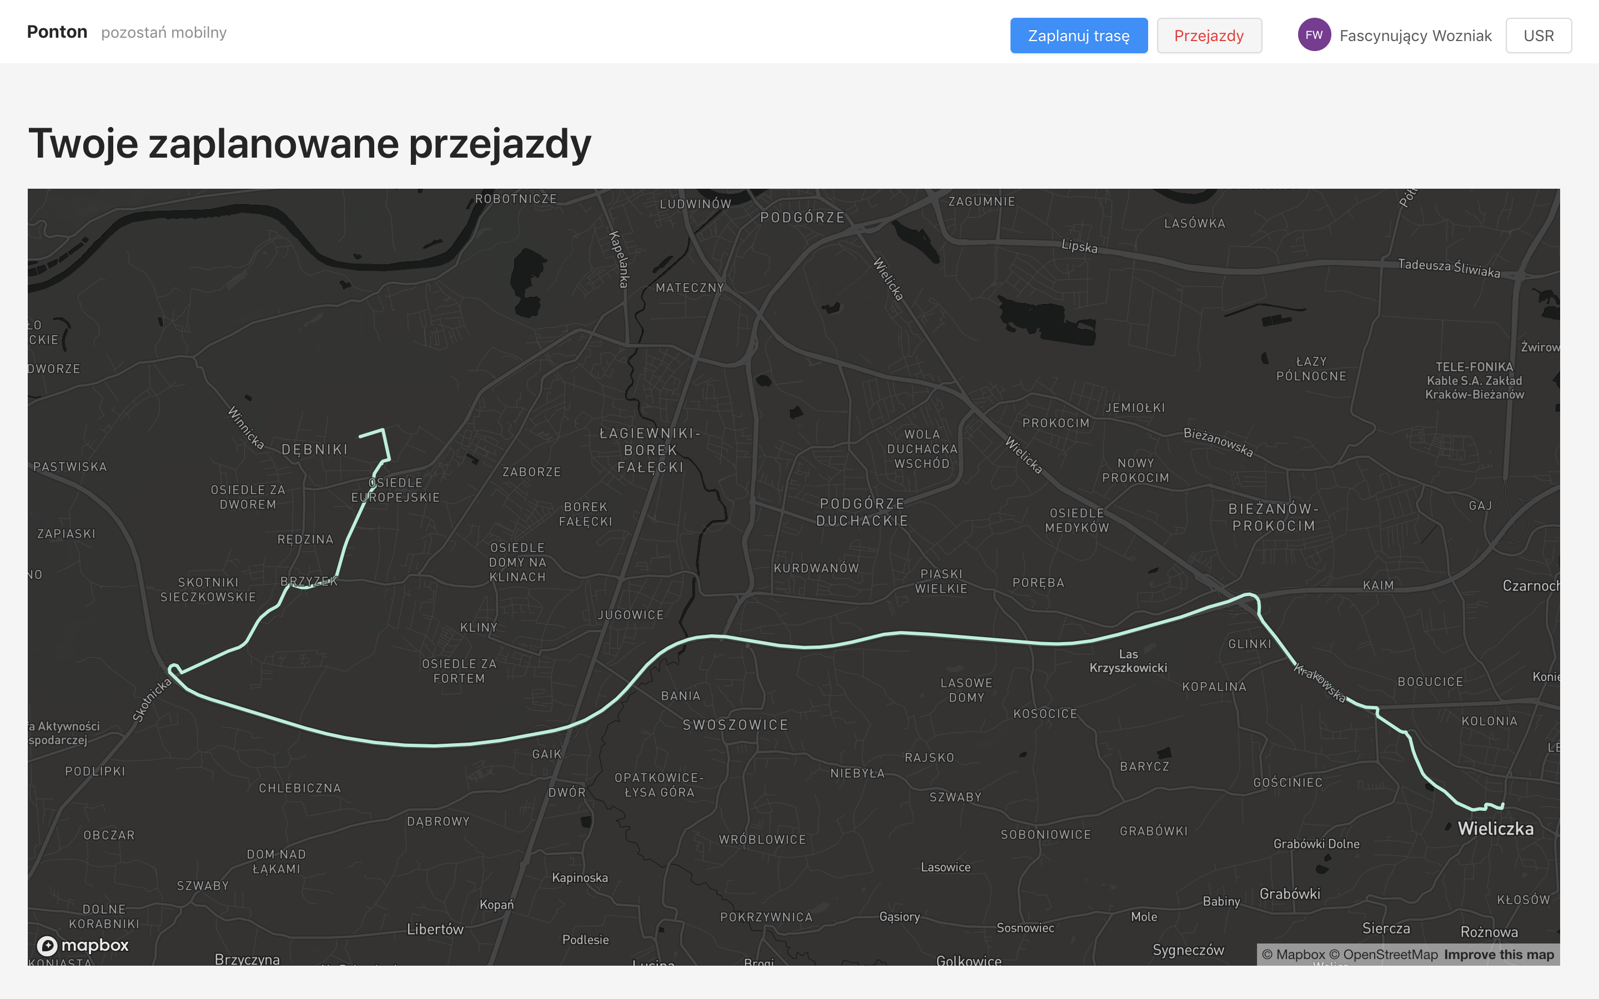Click the route end at Wieliczka

[1502, 805]
